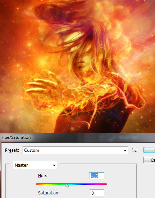Click the 'Hue:' label
Screen dimensions: 155x198
coord(43,176)
